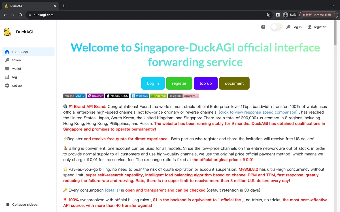Select the DuckAGI browser tab
Screen dimensions: 340x212
31,6
